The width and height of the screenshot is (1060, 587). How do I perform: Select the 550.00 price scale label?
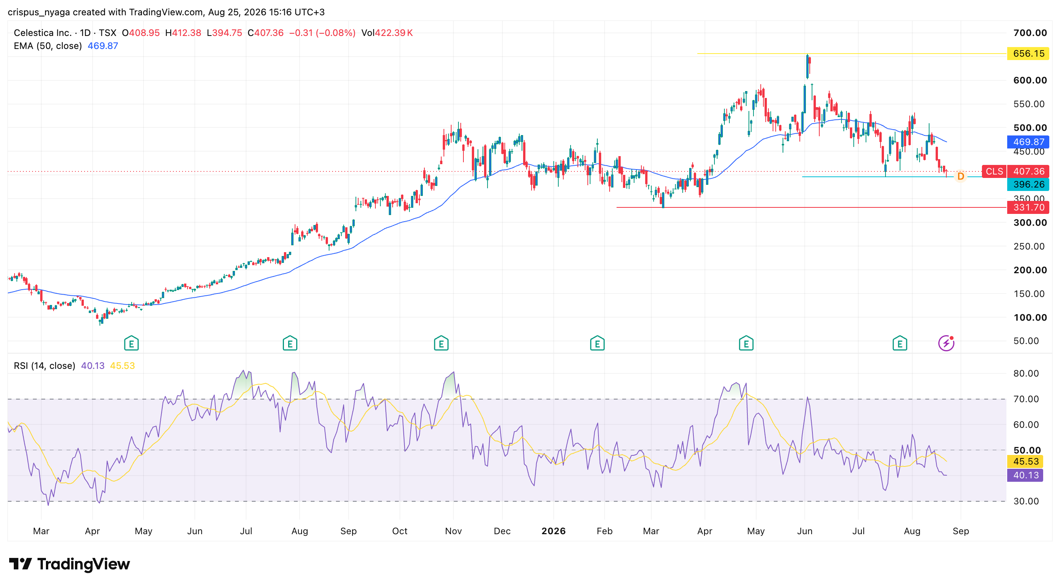pyautogui.click(x=1029, y=104)
